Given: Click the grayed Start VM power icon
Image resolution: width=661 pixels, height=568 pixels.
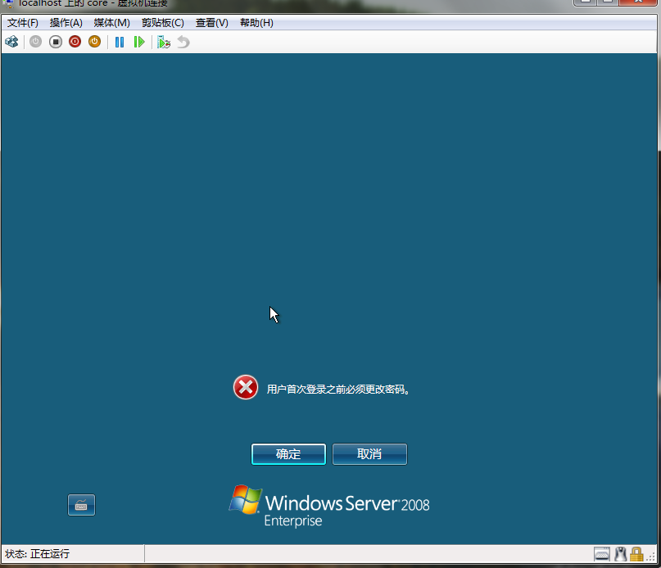Looking at the screenshot, I should point(35,42).
